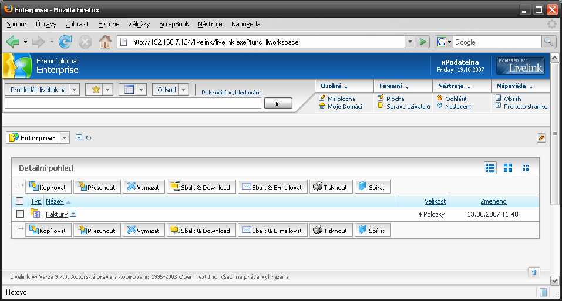Click top Sbalit & Download button
This screenshot has width=562, height=301.
[x=201, y=187]
